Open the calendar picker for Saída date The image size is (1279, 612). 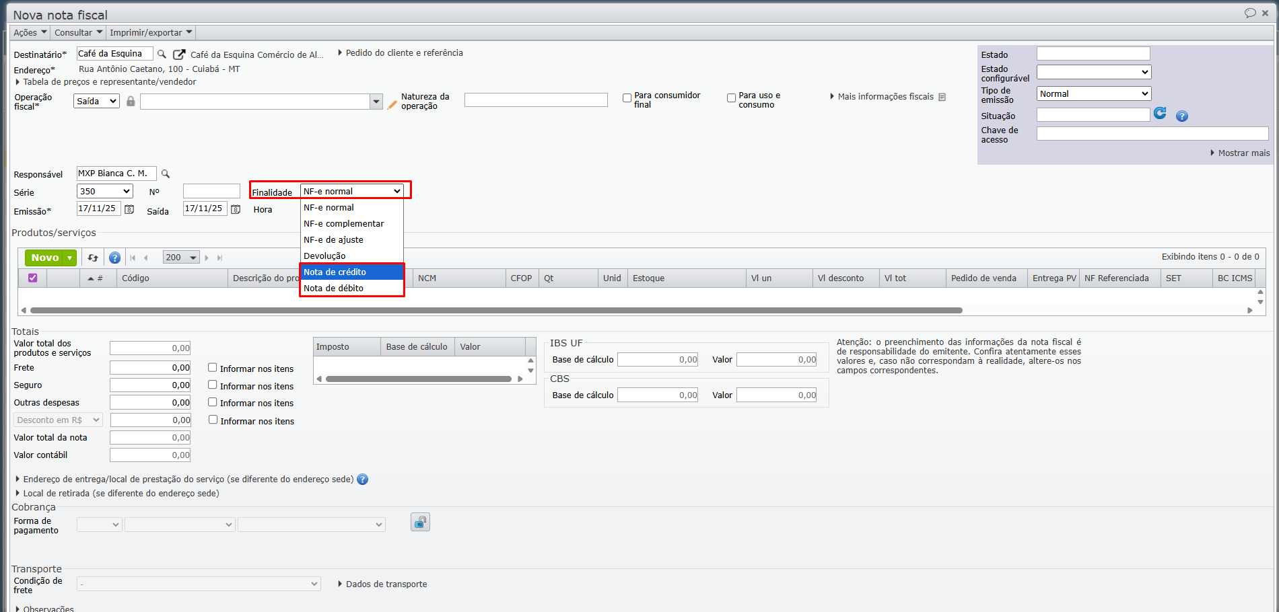click(236, 209)
